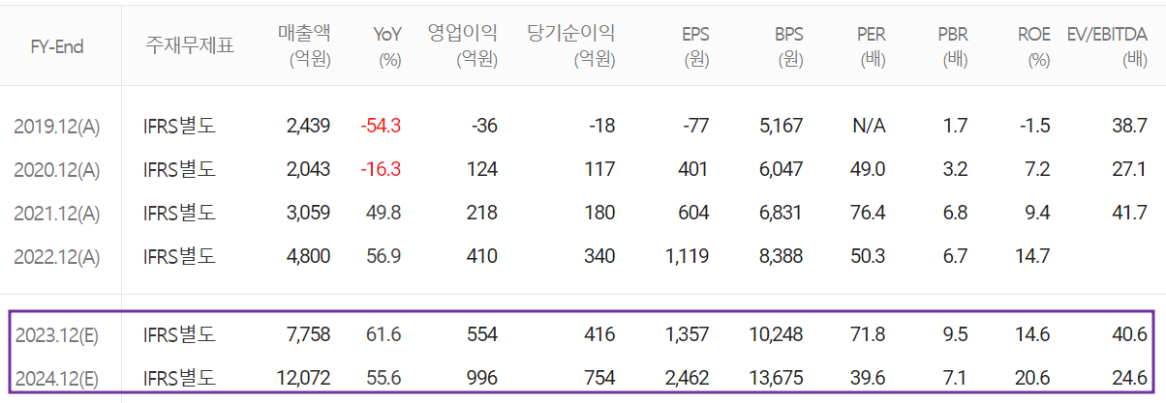The image size is (1166, 403).
Task: Click 2023 operating profit value 554
Action: point(482,335)
